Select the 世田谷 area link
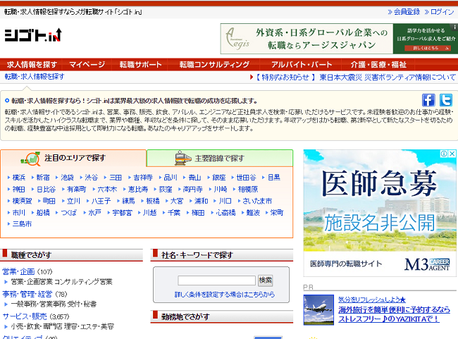Viewport: 458px width, 339px height. (246, 178)
